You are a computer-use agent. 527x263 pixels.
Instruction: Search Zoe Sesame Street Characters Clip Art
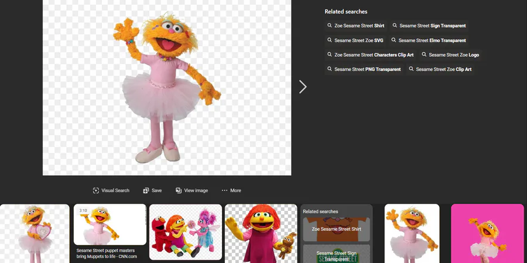coord(371,55)
